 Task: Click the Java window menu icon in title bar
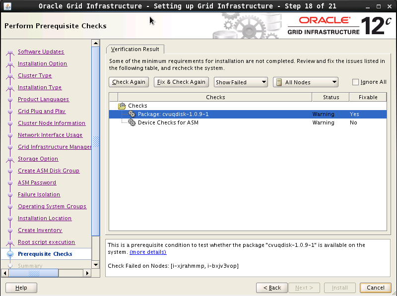[7, 6]
